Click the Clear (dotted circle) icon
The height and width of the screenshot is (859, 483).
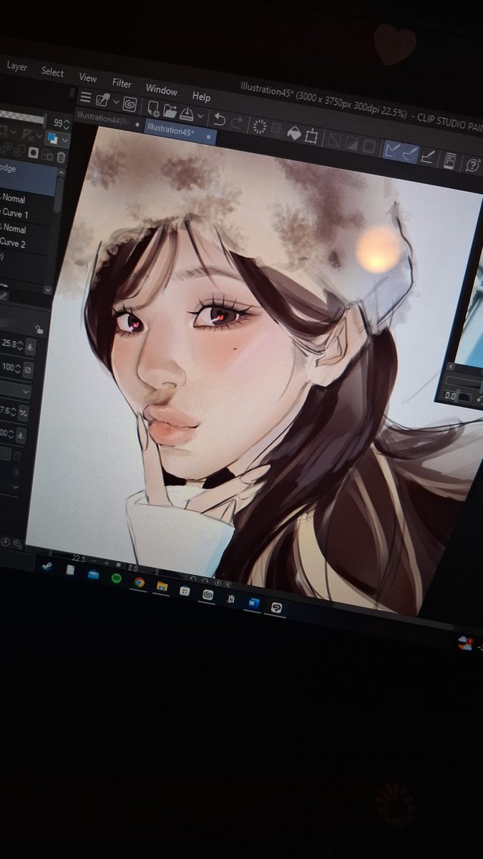tap(259, 127)
